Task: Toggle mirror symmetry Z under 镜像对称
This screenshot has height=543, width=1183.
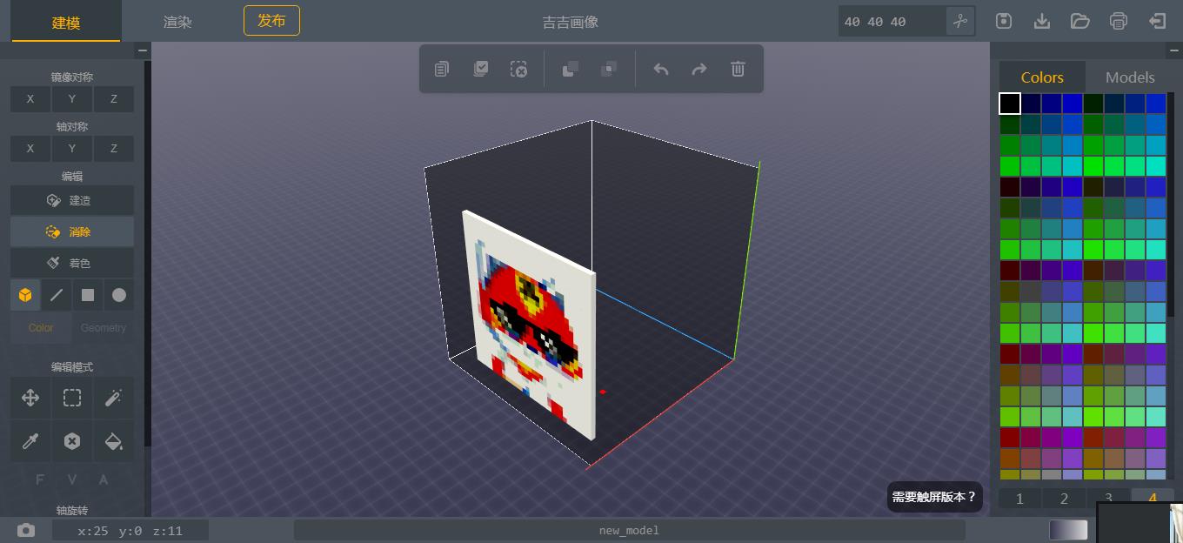Action: pyautogui.click(x=114, y=99)
